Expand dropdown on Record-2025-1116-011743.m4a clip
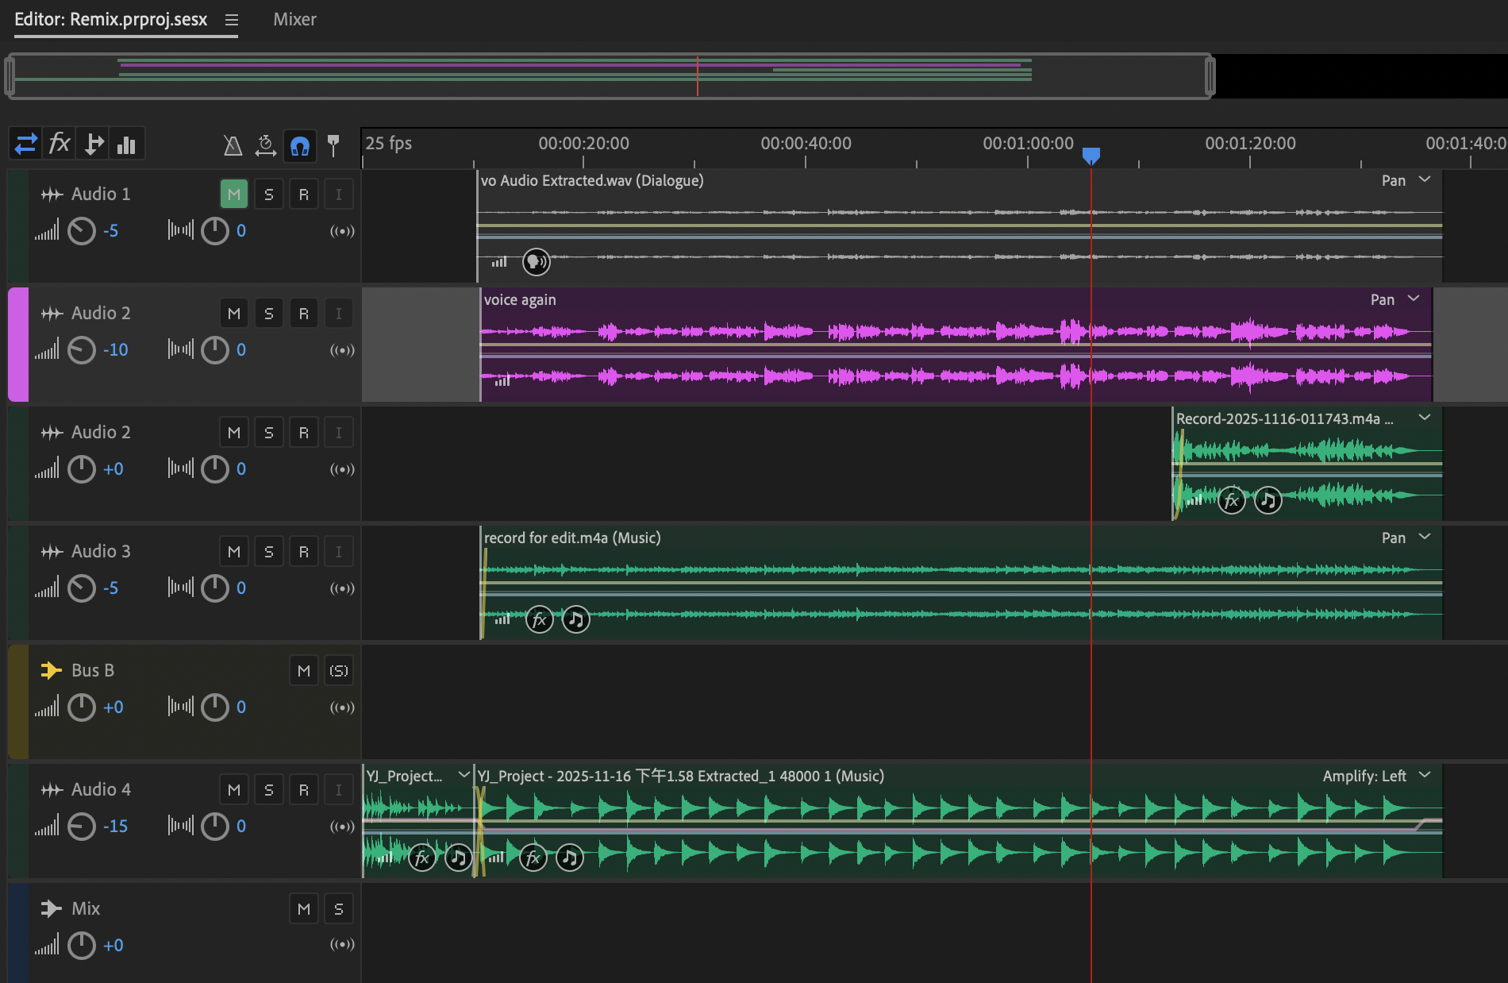The image size is (1508, 983). (1425, 418)
